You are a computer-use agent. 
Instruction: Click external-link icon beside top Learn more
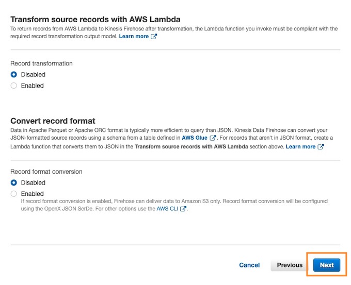(154, 36)
